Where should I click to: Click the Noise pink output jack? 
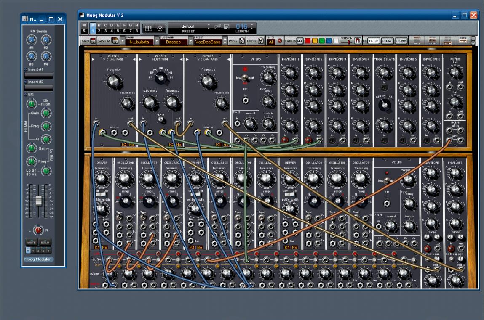449,140
